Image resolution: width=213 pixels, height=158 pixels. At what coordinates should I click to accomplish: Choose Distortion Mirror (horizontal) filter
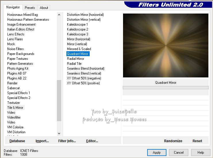click(85, 15)
